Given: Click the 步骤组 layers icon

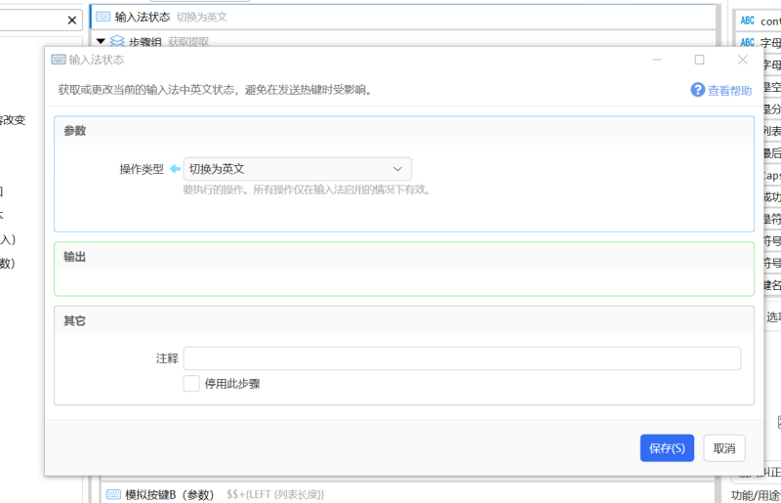Looking at the screenshot, I should point(117,41).
